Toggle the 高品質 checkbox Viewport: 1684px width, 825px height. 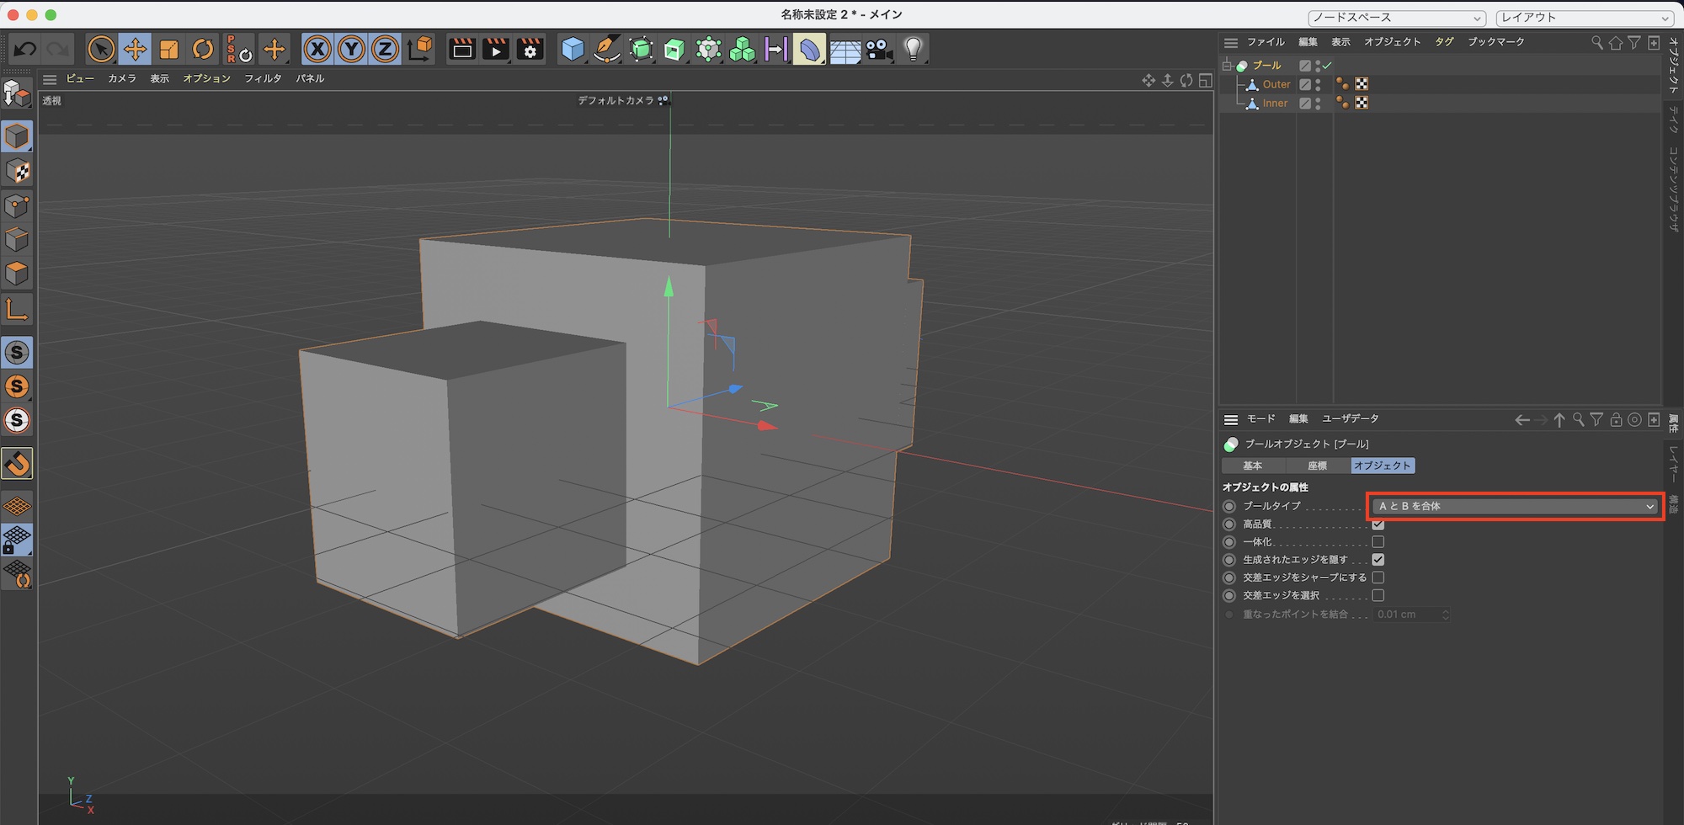(x=1378, y=524)
